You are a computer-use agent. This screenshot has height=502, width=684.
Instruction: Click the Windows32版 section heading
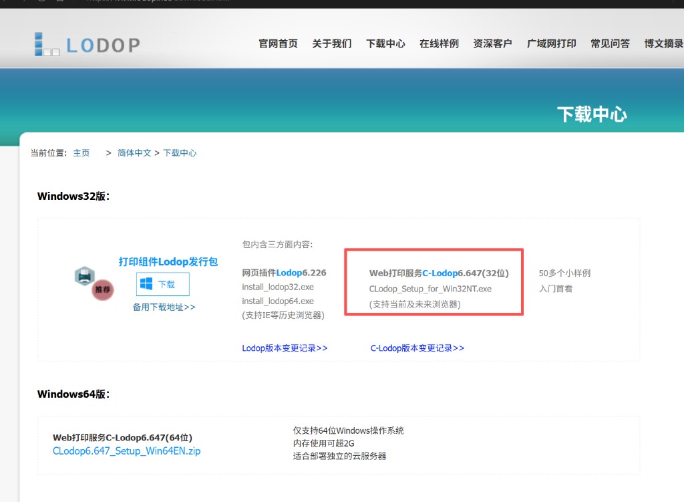tap(73, 196)
